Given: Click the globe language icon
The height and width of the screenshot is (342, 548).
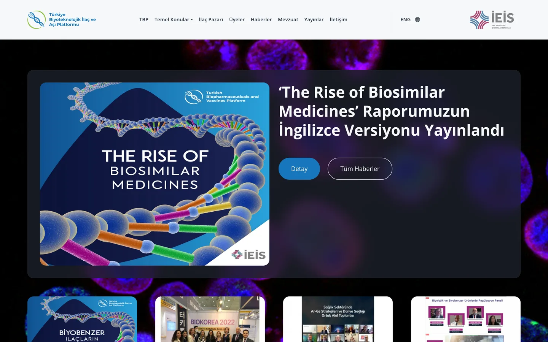Looking at the screenshot, I should point(417,20).
